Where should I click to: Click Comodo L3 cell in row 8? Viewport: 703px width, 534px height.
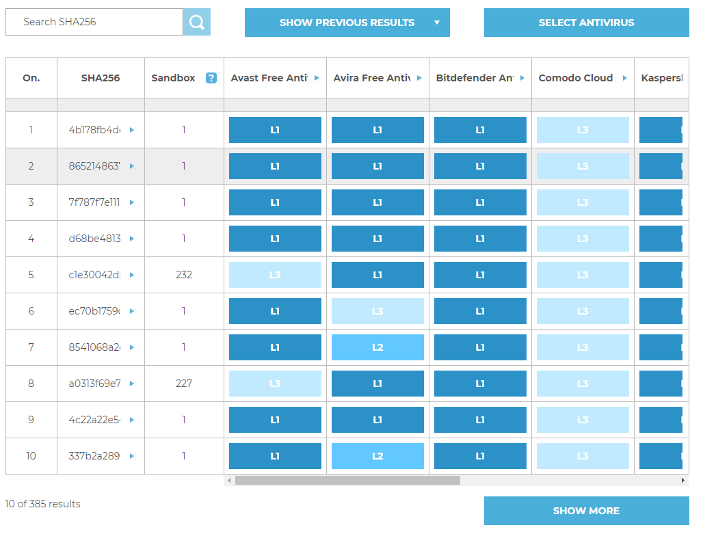tap(583, 384)
